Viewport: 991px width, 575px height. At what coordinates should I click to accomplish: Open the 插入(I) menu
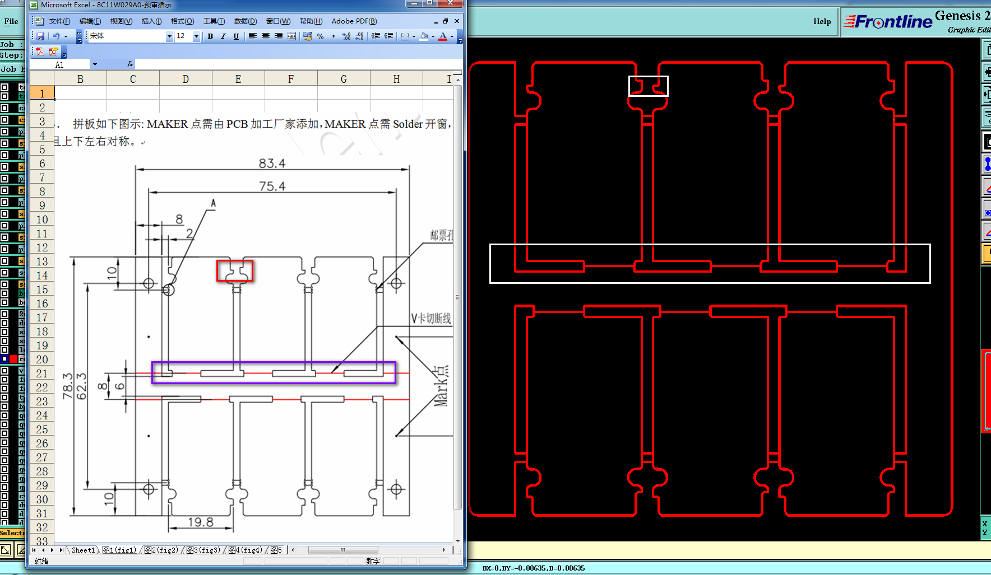pyautogui.click(x=151, y=21)
